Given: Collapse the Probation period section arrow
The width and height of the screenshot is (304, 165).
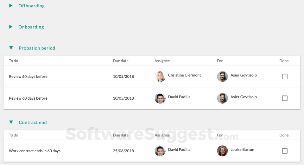Looking at the screenshot, I should (11, 48).
